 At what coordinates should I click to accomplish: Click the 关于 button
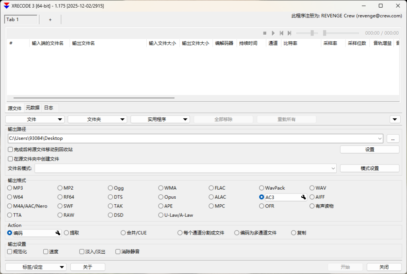pos(87,267)
